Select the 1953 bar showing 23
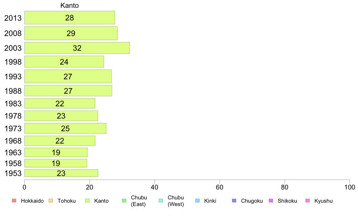This screenshot has width=358, height=221. 61,173
